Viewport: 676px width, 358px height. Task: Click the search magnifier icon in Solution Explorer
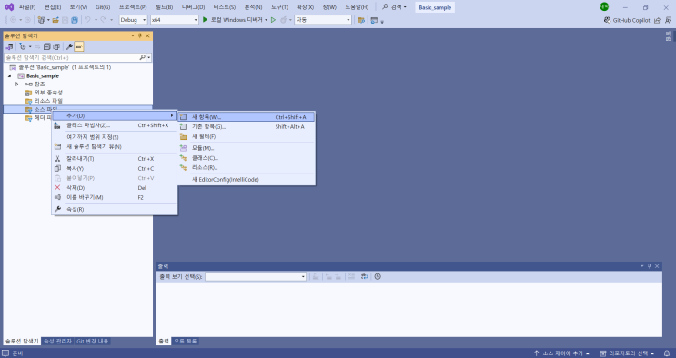tap(142, 57)
